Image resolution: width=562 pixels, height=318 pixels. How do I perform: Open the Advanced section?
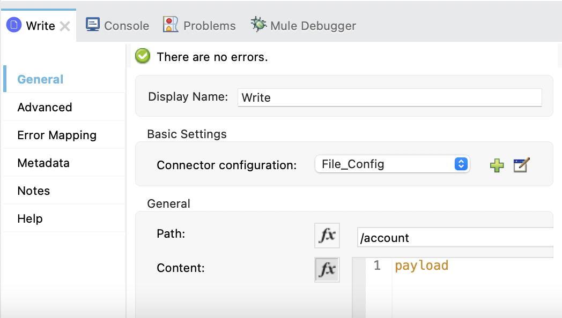coord(45,107)
